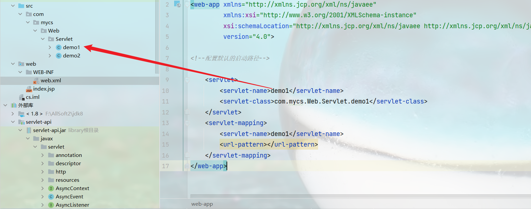531x209 pixels.
Task: Click the cs.iml module file icon
Action: [22, 97]
